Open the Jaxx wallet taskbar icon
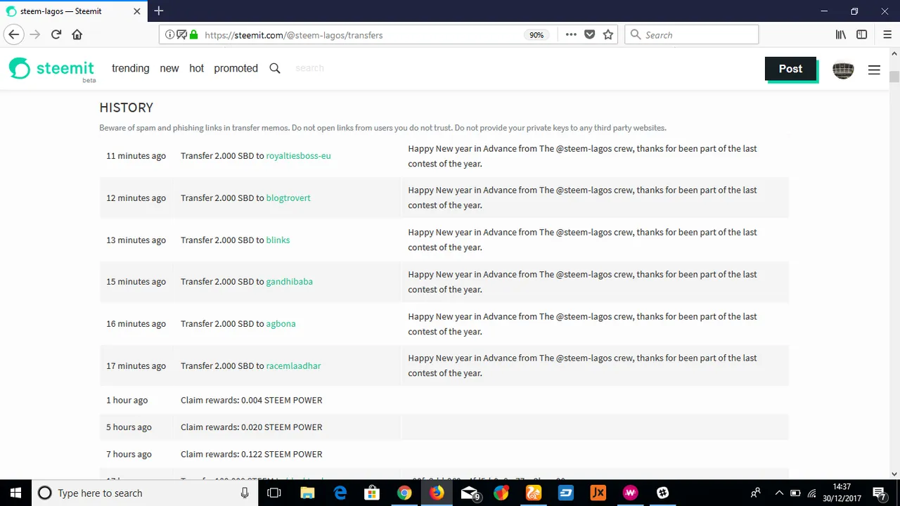This screenshot has width=900, height=506. (x=598, y=493)
